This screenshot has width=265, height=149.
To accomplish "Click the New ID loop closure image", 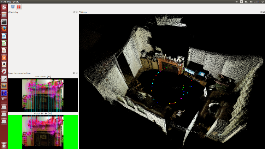I will [43, 95].
